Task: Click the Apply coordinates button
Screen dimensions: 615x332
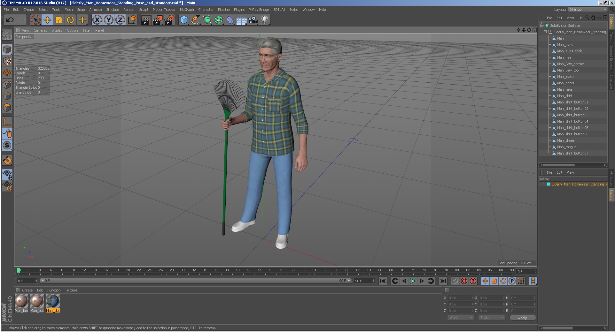Action: (x=523, y=318)
